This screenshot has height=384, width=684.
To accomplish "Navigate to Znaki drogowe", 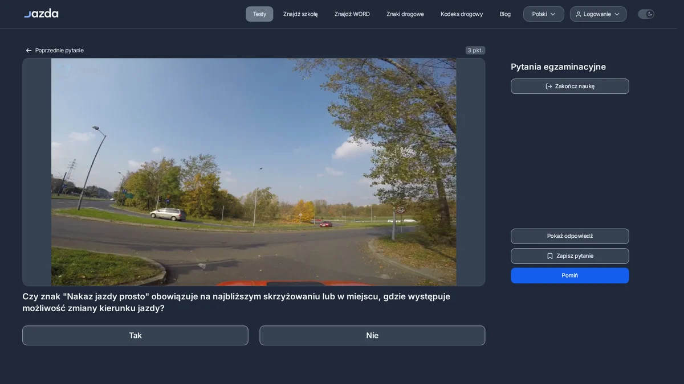I will point(405,14).
